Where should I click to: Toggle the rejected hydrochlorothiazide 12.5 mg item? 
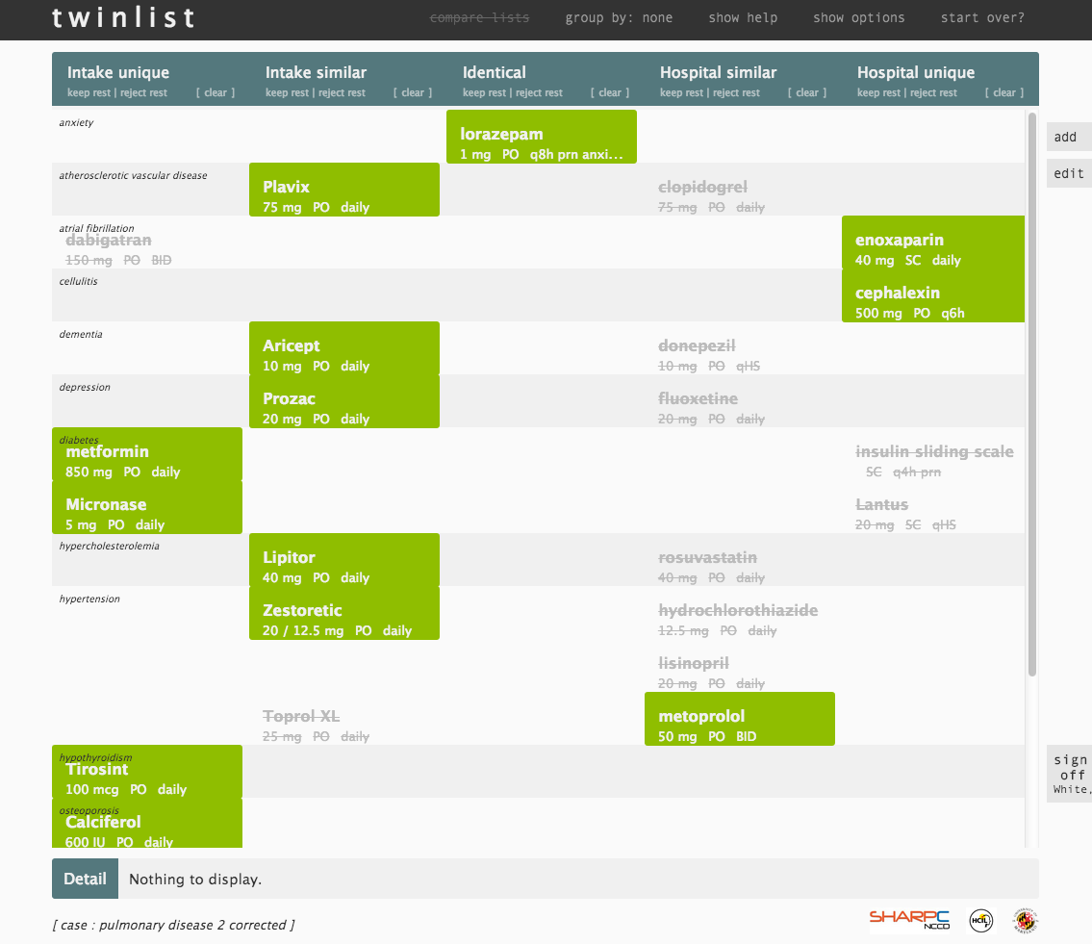click(x=738, y=620)
